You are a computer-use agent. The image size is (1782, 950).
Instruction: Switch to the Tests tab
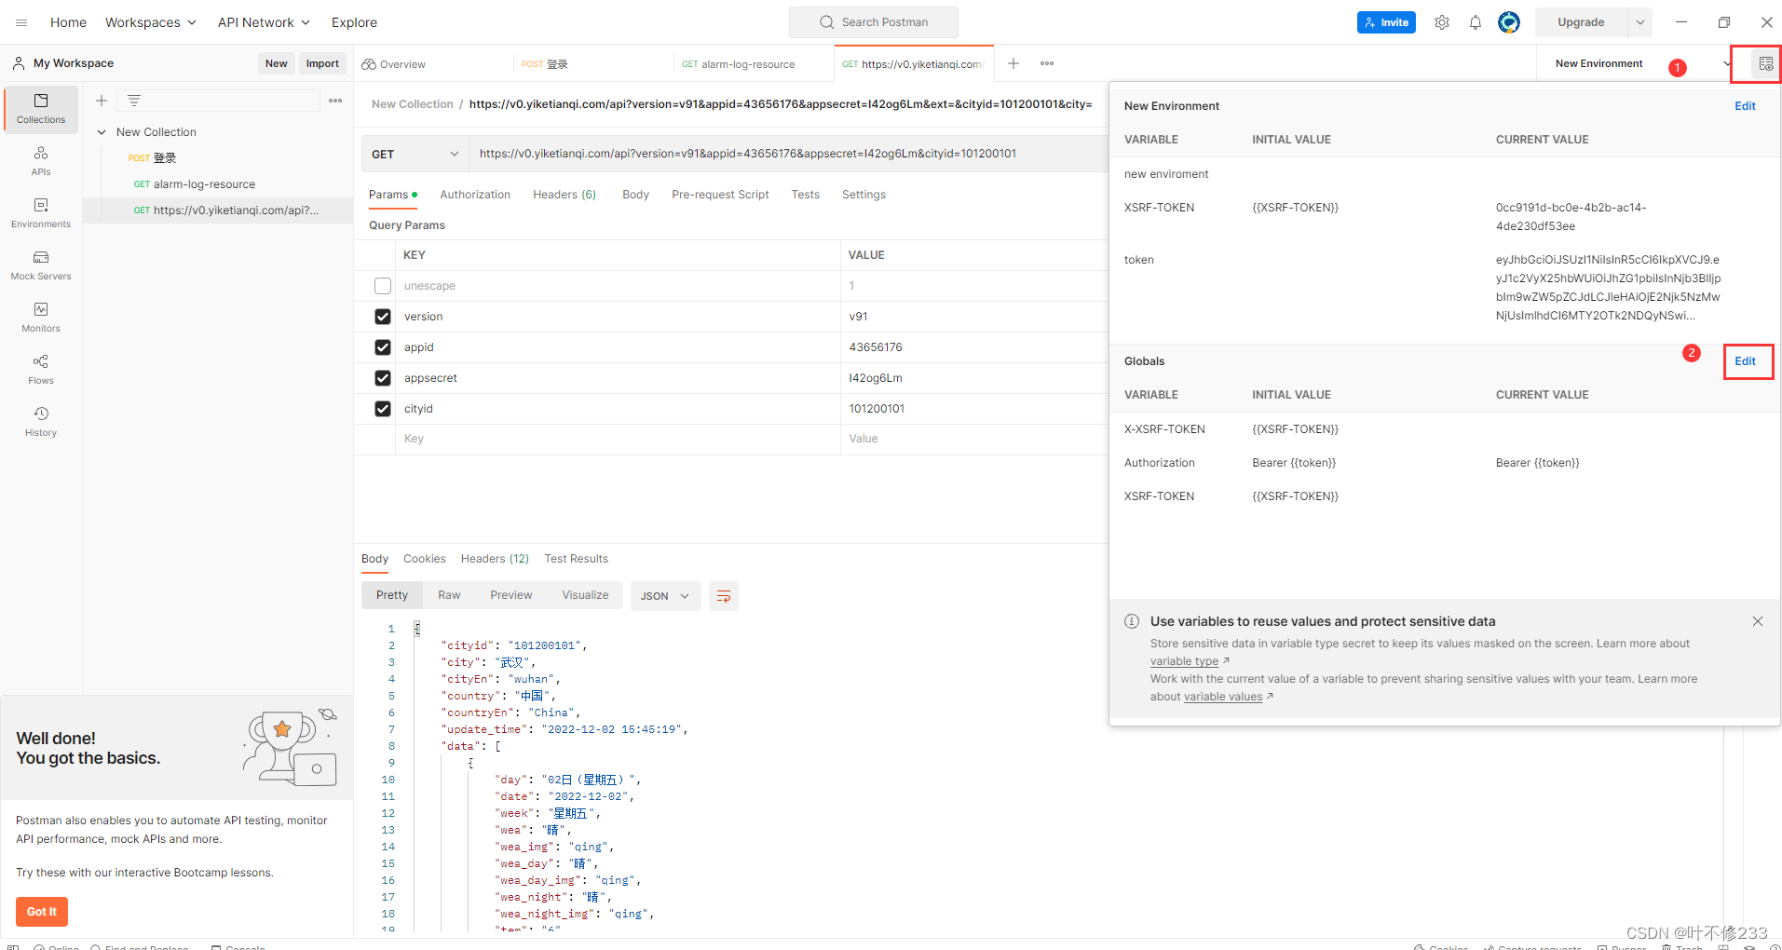(806, 195)
